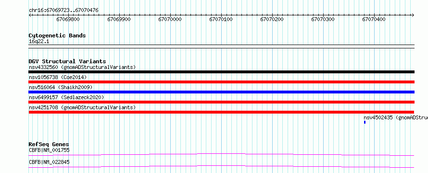This screenshot has width=428, height=173.
Task: Click the black nsv4332560 variant bar
Action: tap(221, 72)
